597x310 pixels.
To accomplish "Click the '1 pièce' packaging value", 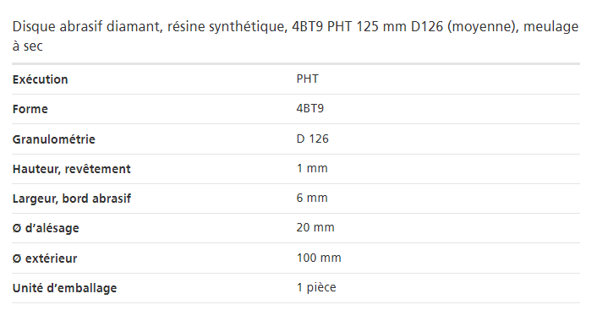I will click(x=316, y=287).
